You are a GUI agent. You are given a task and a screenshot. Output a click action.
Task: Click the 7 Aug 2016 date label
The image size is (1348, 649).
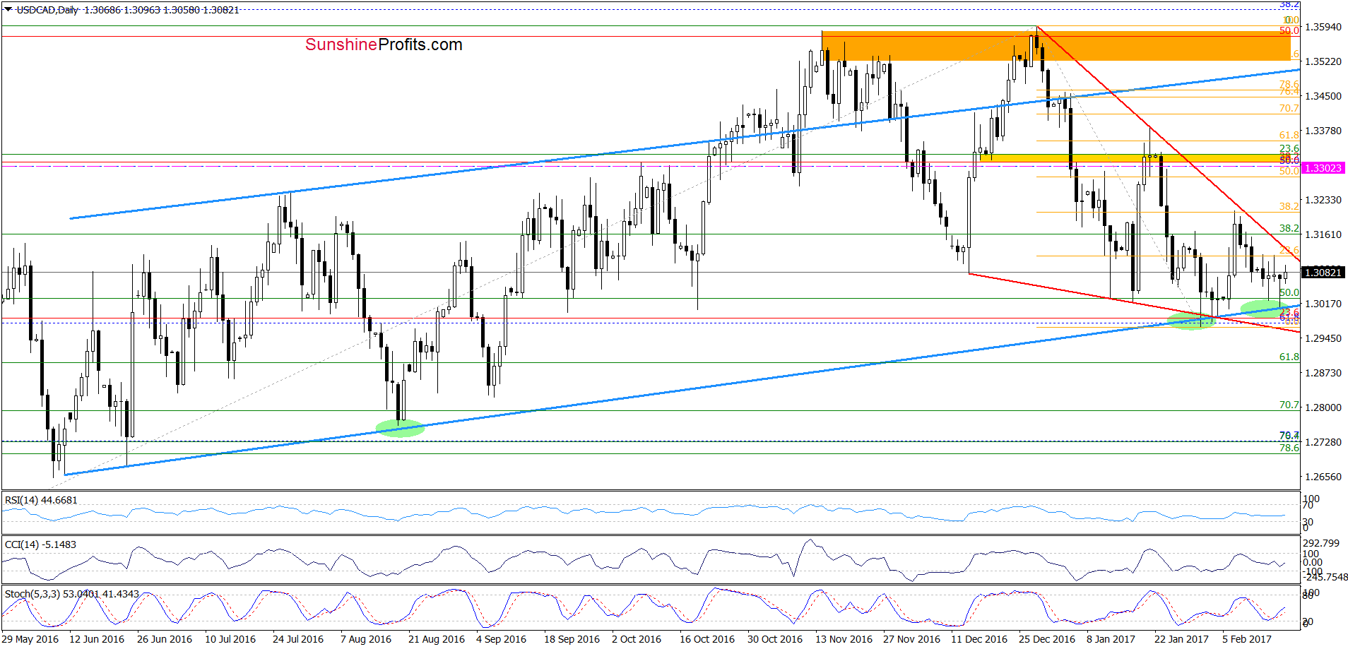366,639
